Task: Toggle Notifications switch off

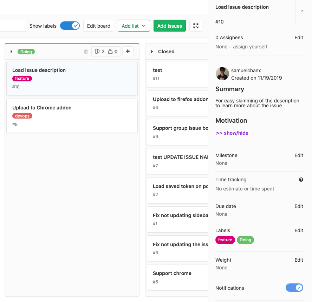Action: 294,288
